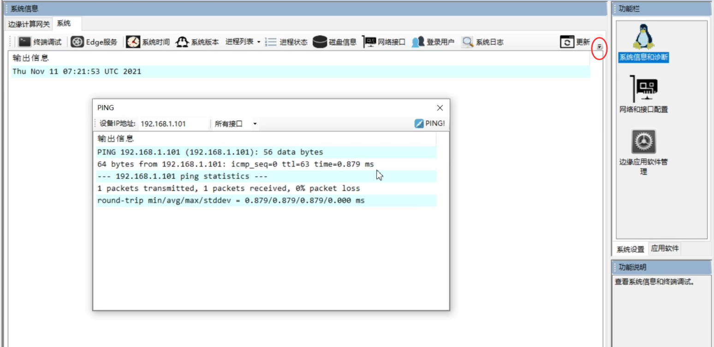Open 系统日志 system log
The width and height of the screenshot is (714, 347).
coord(483,42)
